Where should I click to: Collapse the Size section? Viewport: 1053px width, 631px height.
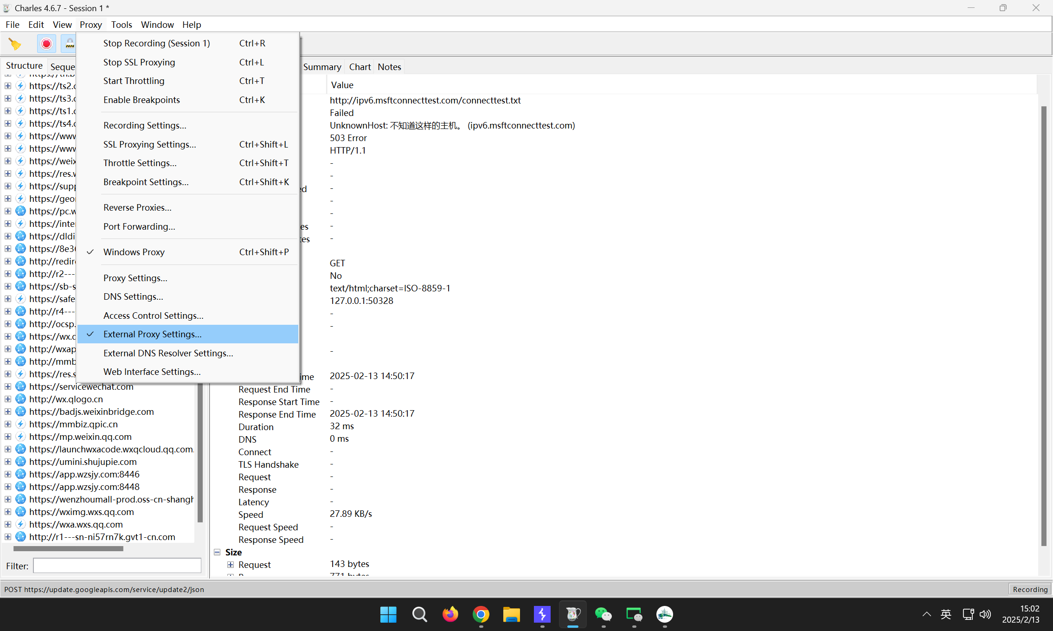(217, 552)
